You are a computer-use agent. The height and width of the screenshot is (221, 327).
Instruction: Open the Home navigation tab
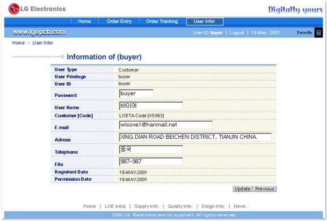(x=84, y=22)
